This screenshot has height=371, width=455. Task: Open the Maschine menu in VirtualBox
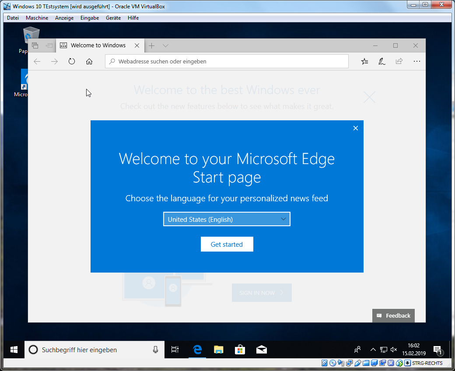(x=37, y=18)
